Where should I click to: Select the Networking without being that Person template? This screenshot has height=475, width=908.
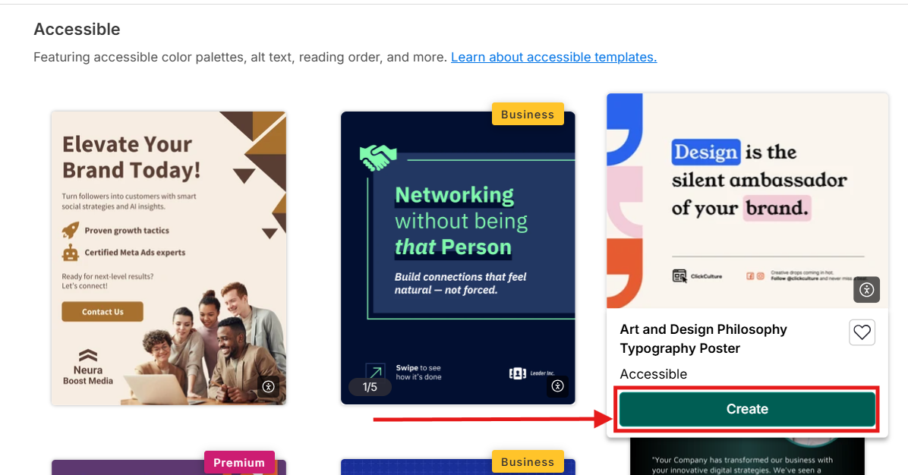(x=458, y=258)
